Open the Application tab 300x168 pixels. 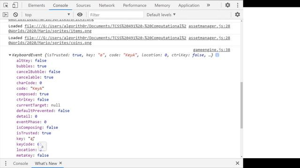click(189, 5)
